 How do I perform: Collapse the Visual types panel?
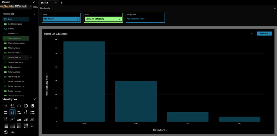pyautogui.click(x=35, y=99)
